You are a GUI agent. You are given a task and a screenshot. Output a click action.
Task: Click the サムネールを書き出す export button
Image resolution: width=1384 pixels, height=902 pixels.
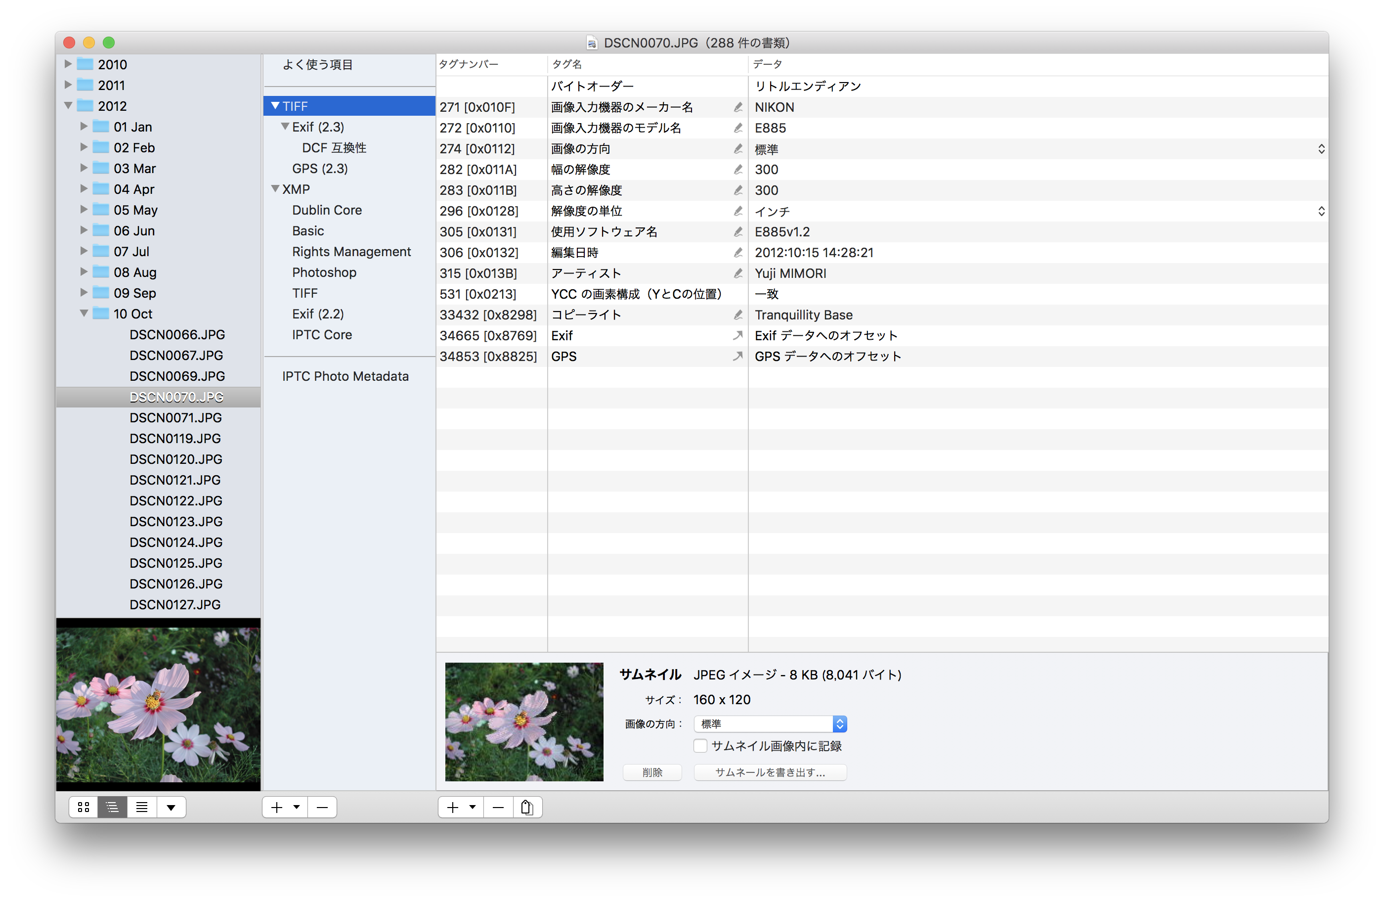[770, 773]
